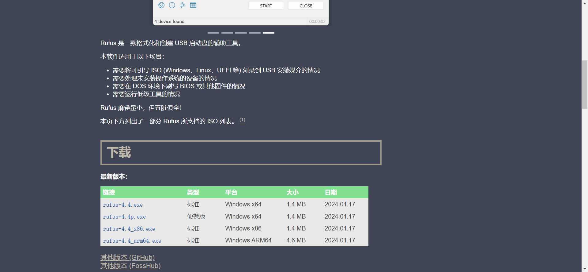Download rufus-4.4_x86.exe
This screenshot has height=272, width=588.
point(129,229)
